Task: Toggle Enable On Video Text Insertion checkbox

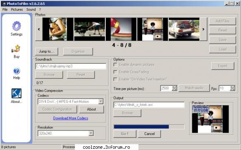Action: (x=115, y=79)
